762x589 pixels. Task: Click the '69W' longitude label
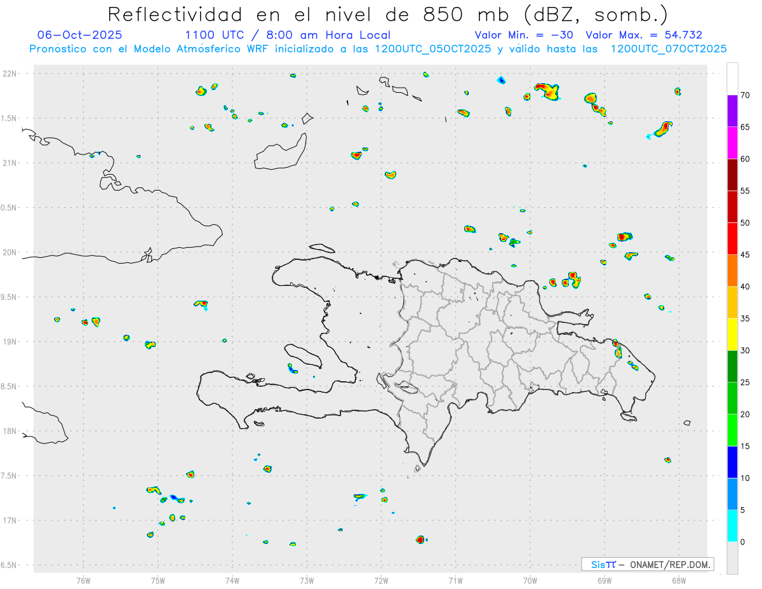pyautogui.click(x=605, y=580)
